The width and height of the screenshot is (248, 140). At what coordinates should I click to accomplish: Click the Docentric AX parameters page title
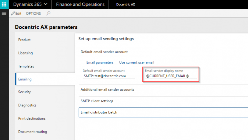(46, 27)
